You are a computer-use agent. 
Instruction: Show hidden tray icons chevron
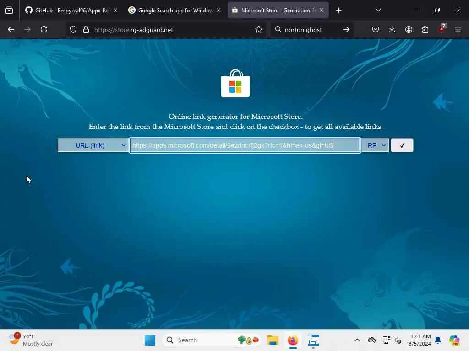[357, 340]
